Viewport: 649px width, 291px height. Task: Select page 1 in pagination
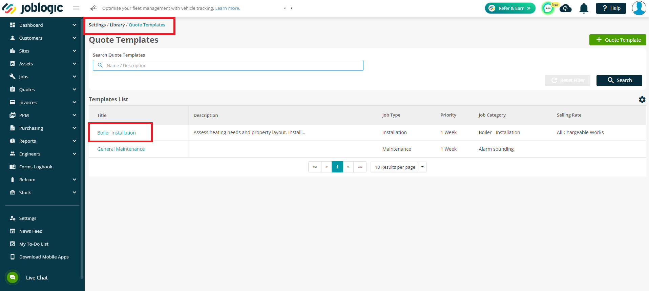click(x=337, y=167)
